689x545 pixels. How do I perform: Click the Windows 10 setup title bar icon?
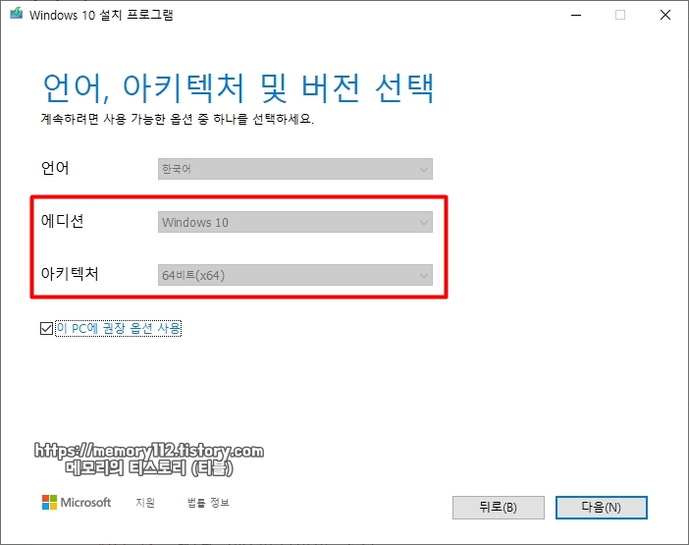(17, 14)
